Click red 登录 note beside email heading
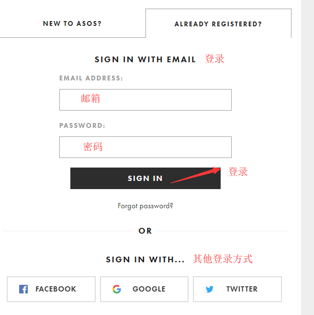The width and height of the screenshot is (314, 315). click(214, 59)
